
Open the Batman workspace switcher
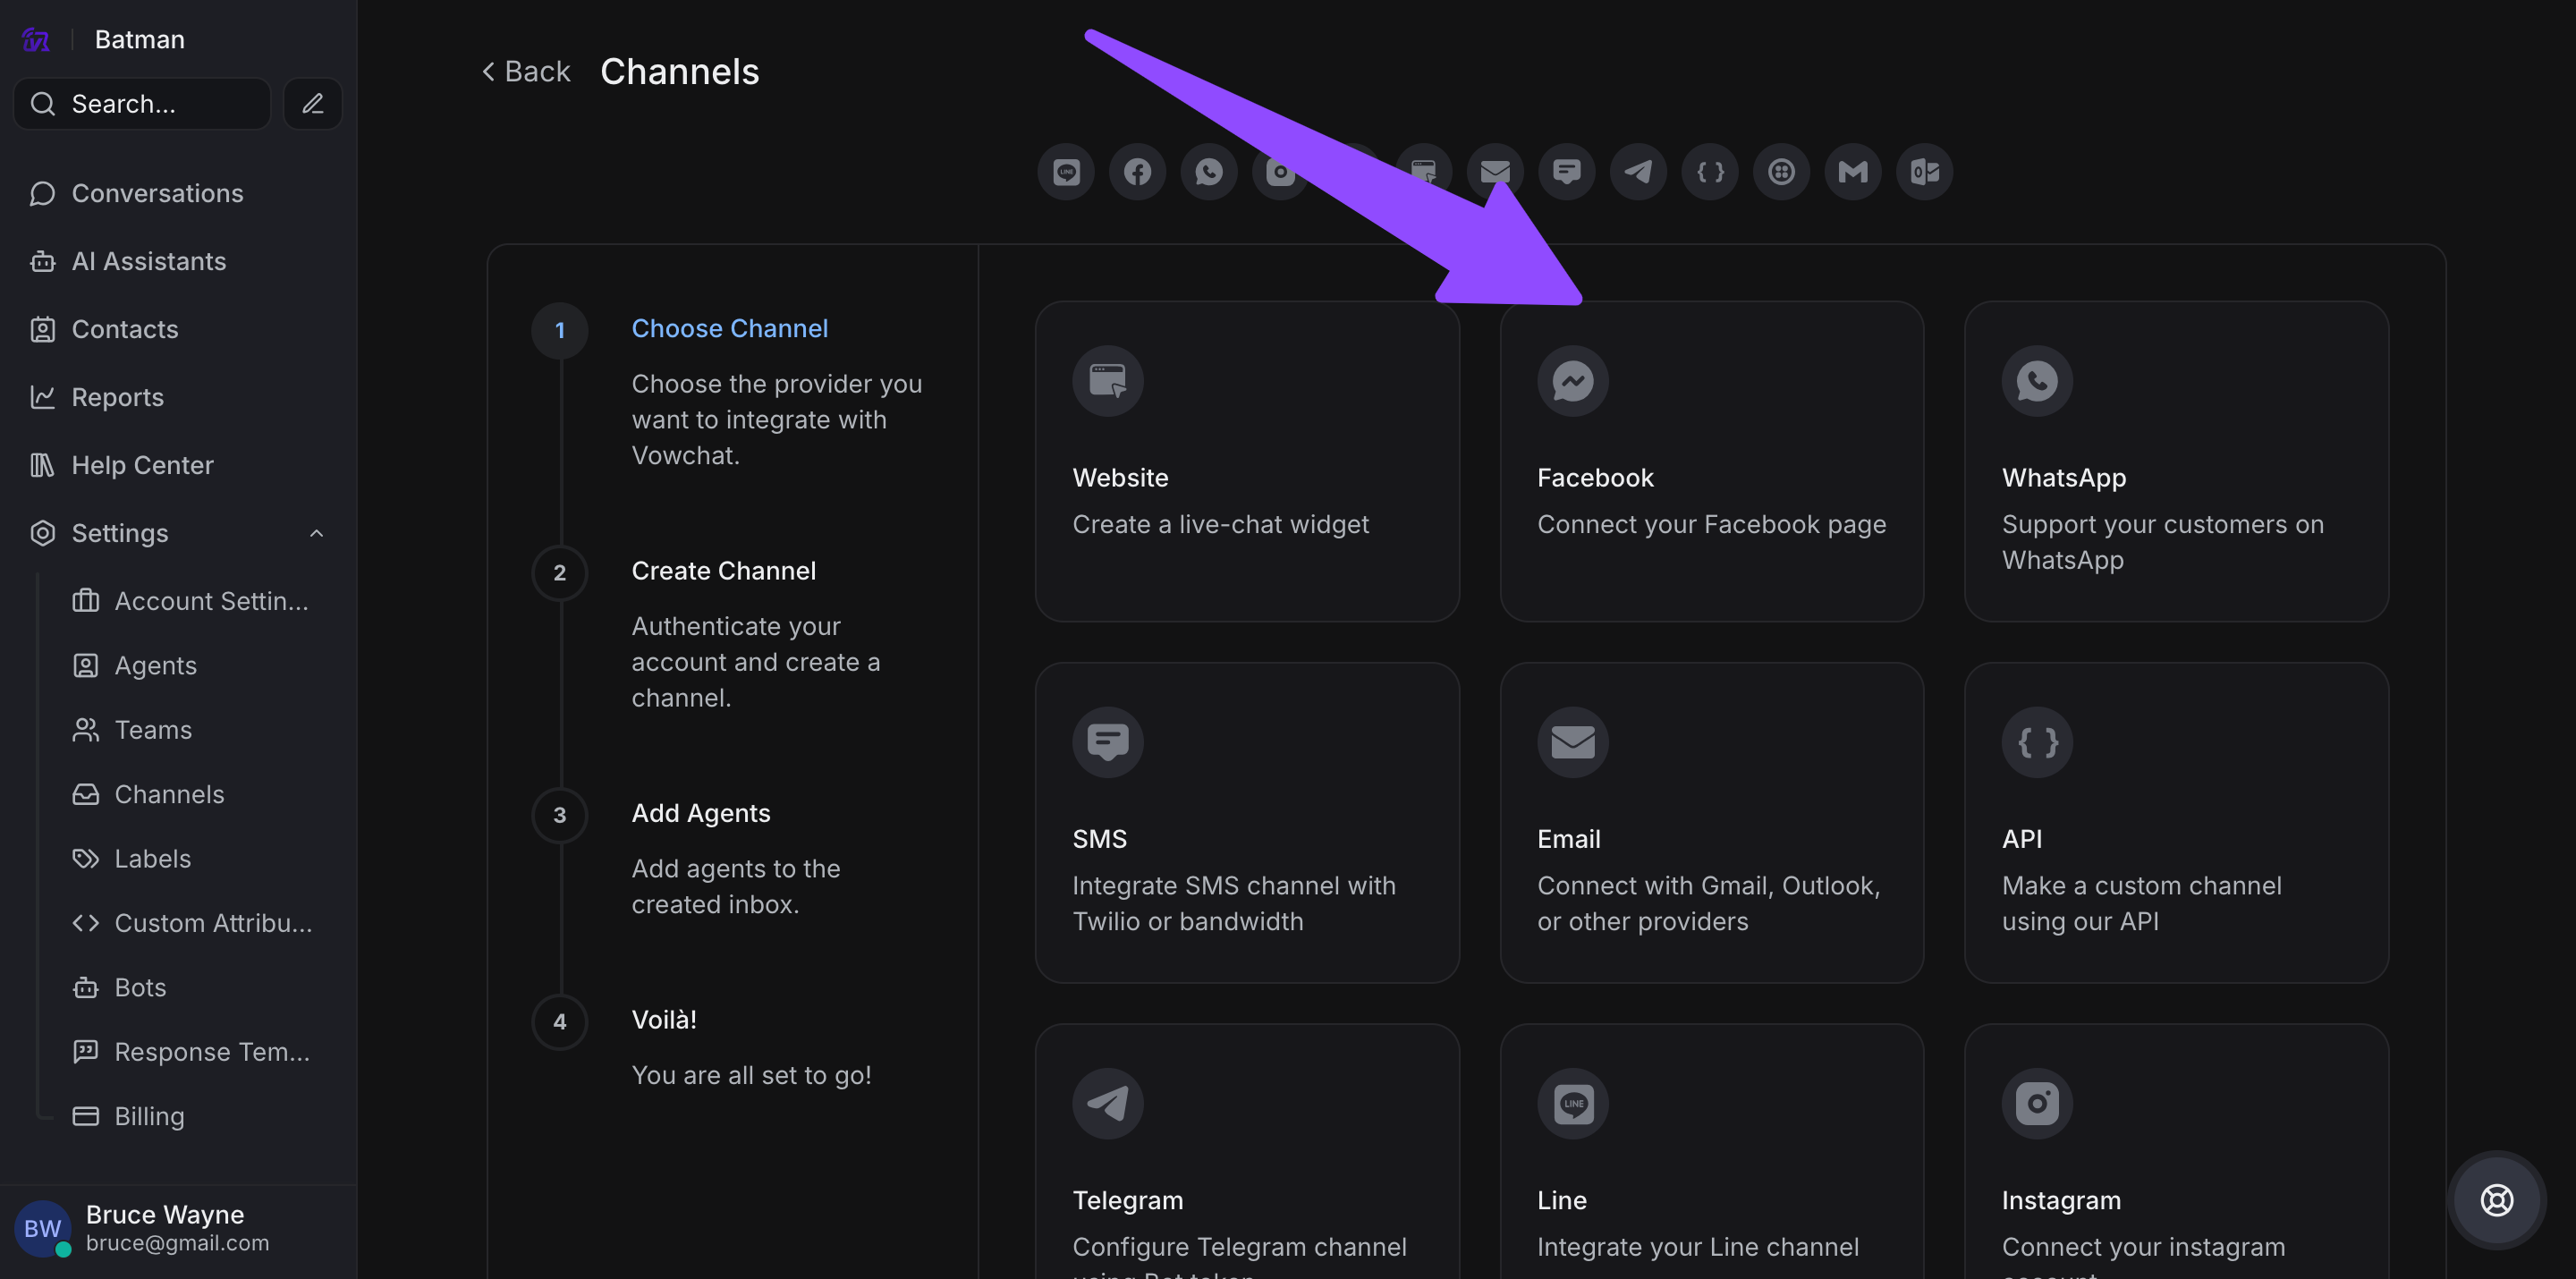(x=139, y=39)
